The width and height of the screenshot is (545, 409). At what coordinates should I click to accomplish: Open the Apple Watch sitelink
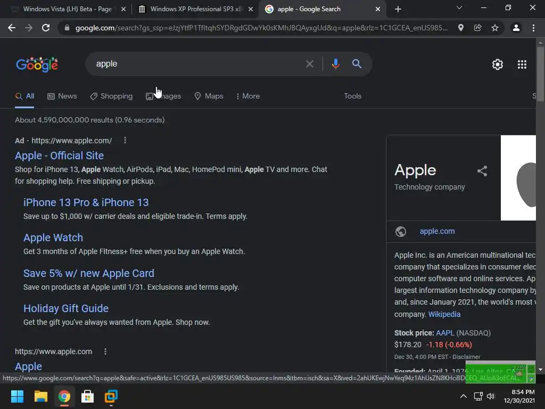pos(53,238)
